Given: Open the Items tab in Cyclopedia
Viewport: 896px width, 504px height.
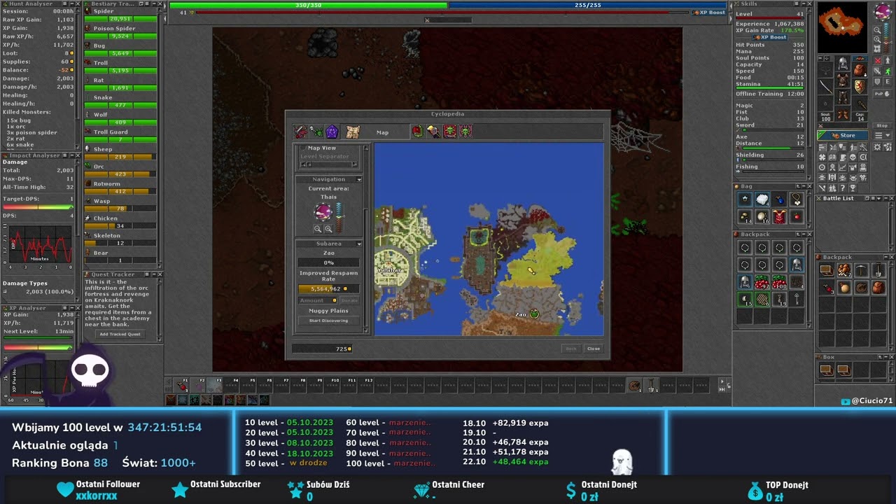Looking at the screenshot, I should tap(300, 132).
